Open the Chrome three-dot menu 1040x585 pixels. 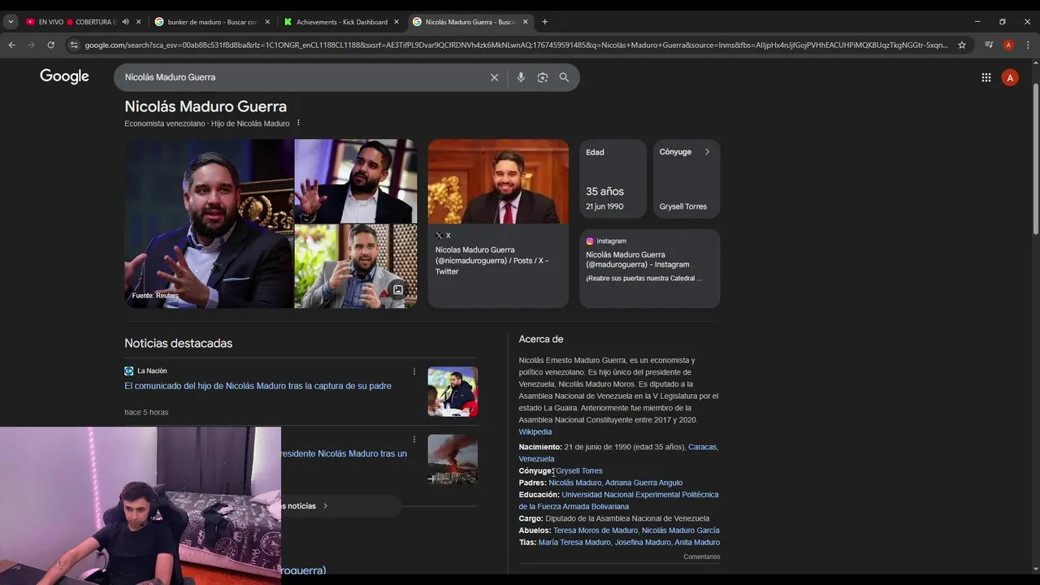(1027, 45)
